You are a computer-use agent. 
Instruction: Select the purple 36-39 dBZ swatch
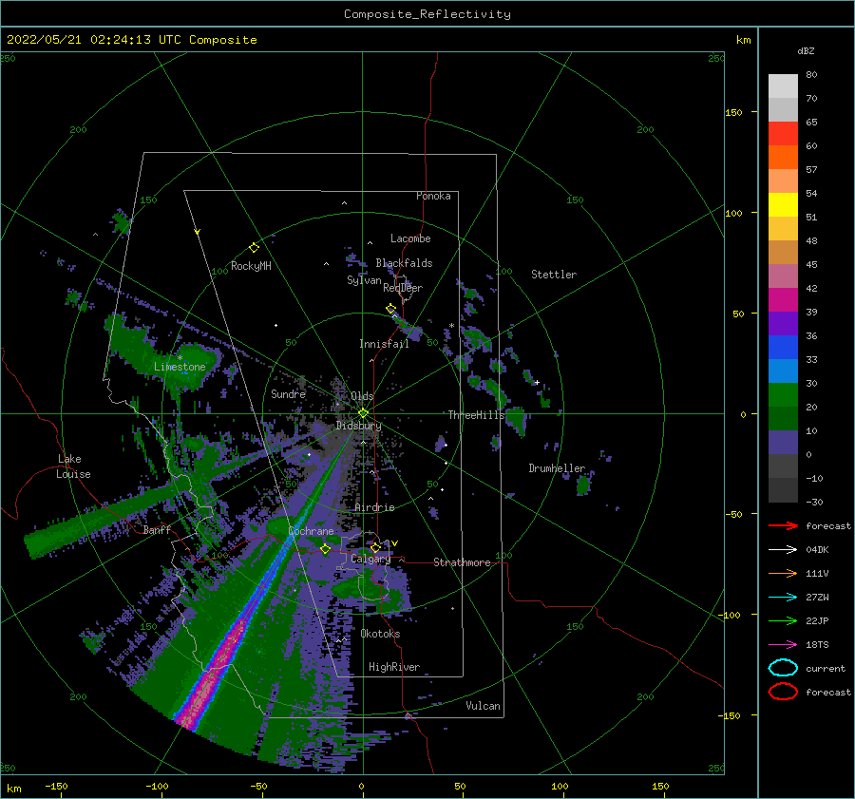click(783, 324)
